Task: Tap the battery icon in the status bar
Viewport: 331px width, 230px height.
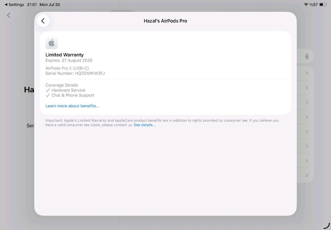Action: pos(323,4)
